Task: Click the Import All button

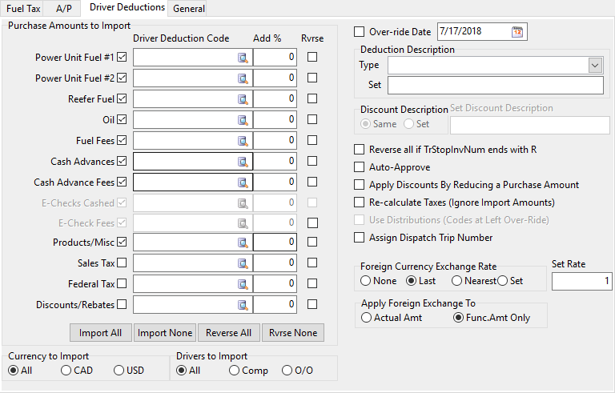Action: pos(100,333)
